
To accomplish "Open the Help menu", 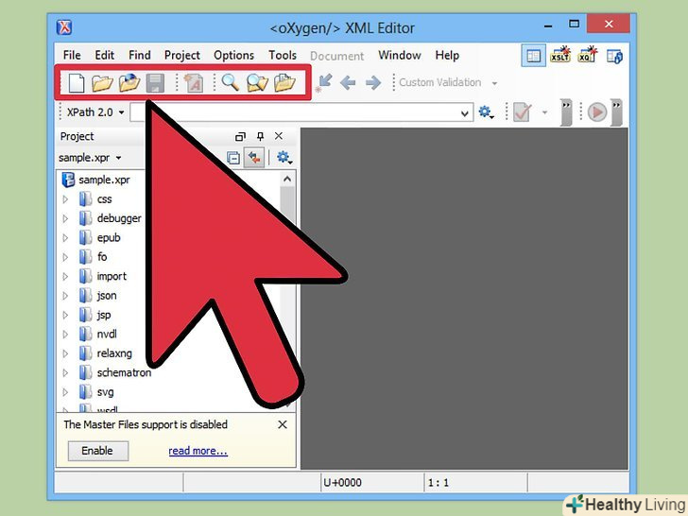I will (x=447, y=56).
